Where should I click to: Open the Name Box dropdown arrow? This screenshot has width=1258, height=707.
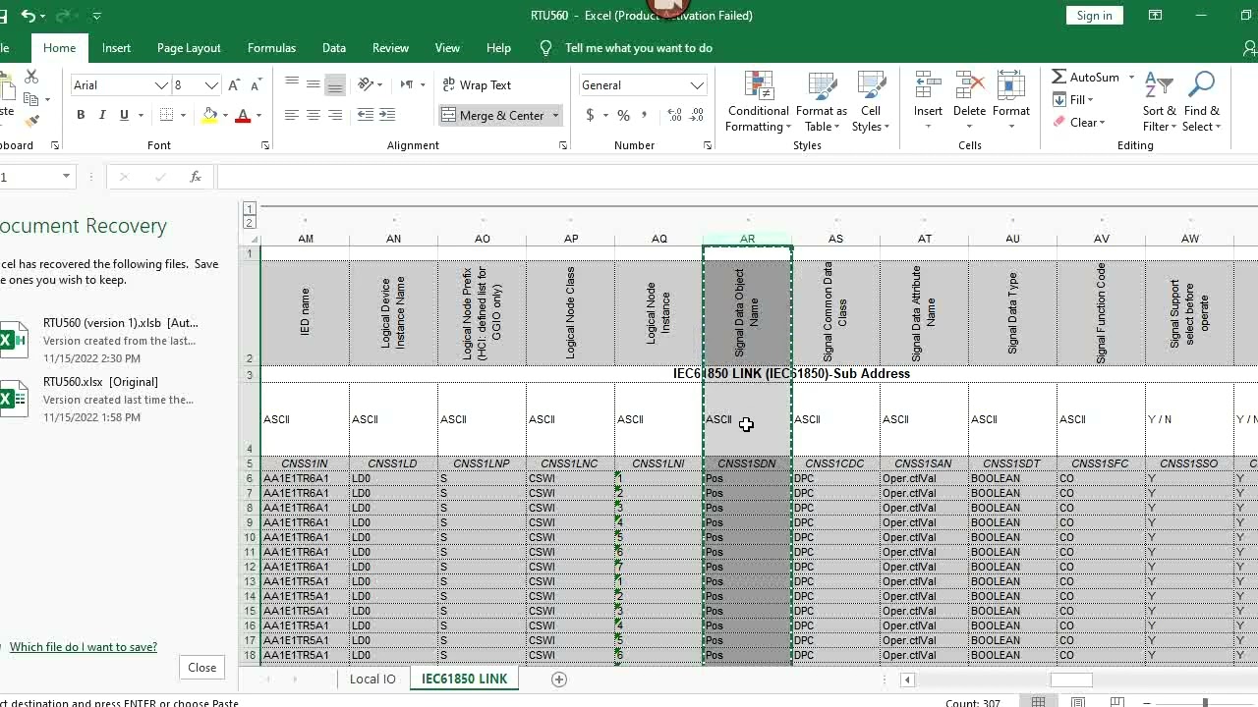coord(66,177)
